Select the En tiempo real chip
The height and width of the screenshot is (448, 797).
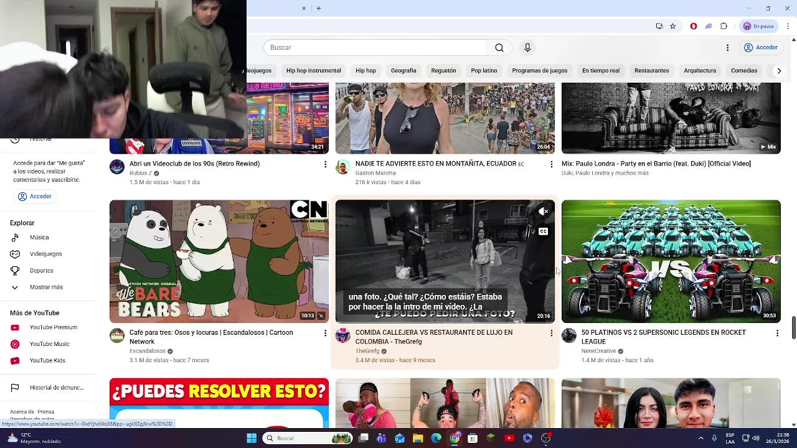[x=601, y=70]
